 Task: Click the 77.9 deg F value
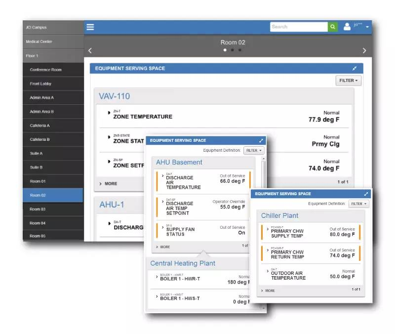pyautogui.click(x=324, y=120)
